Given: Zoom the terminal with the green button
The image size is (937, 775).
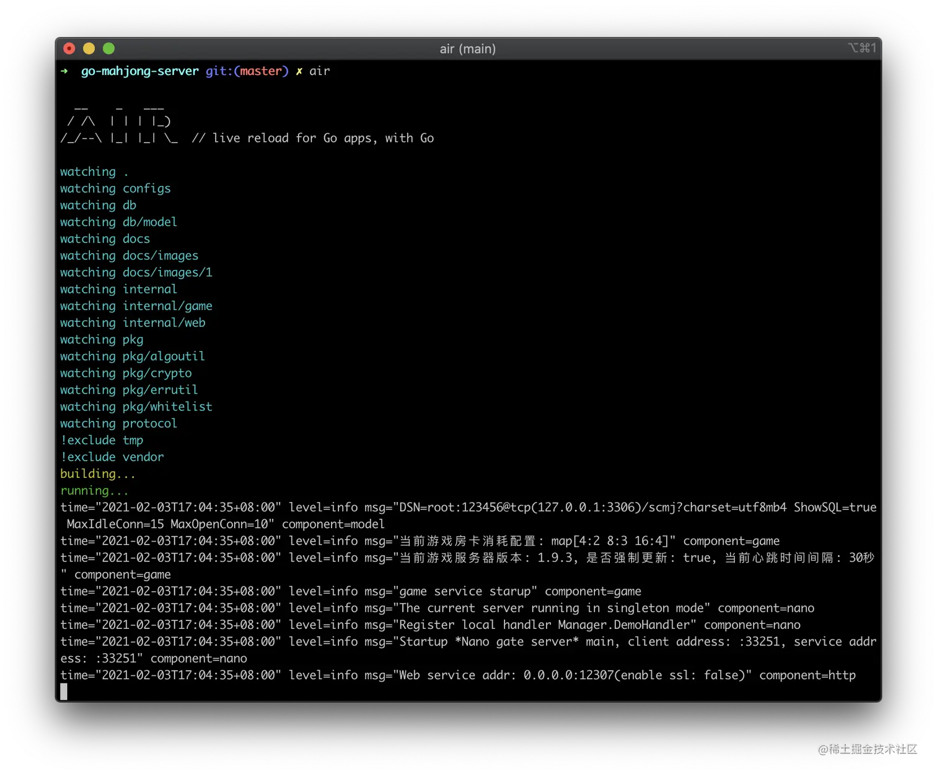Looking at the screenshot, I should click(109, 48).
